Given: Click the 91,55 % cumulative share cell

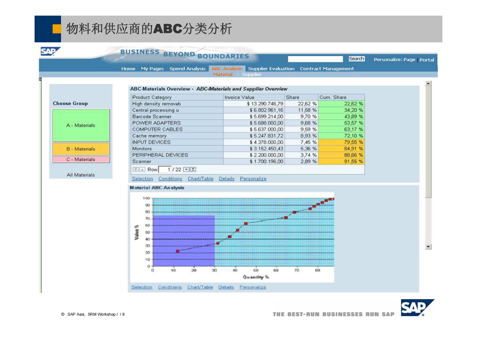Looking at the screenshot, I should [341, 162].
